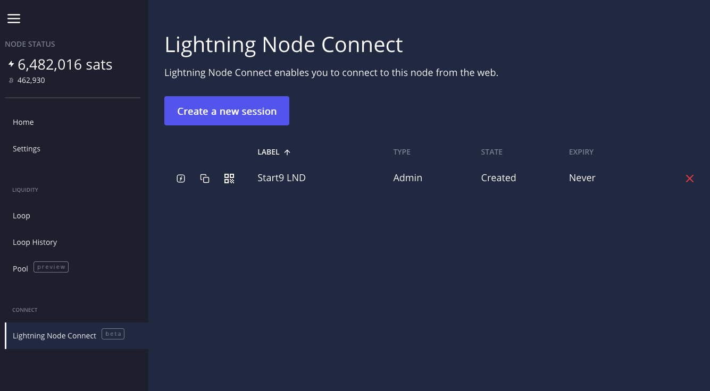Select the Start9 LND label in the table
This screenshot has width=710, height=391.
281,178
